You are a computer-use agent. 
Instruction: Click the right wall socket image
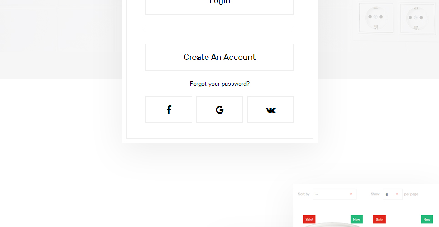point(416,19)
